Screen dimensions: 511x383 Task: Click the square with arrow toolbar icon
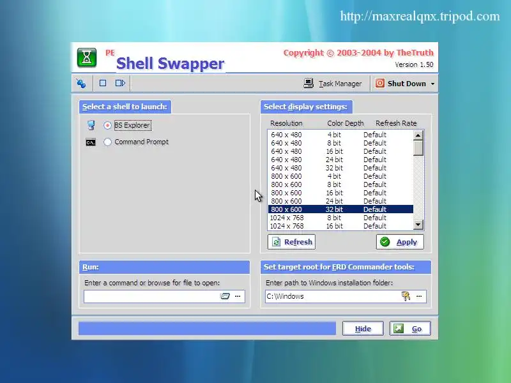coord(120,83)
